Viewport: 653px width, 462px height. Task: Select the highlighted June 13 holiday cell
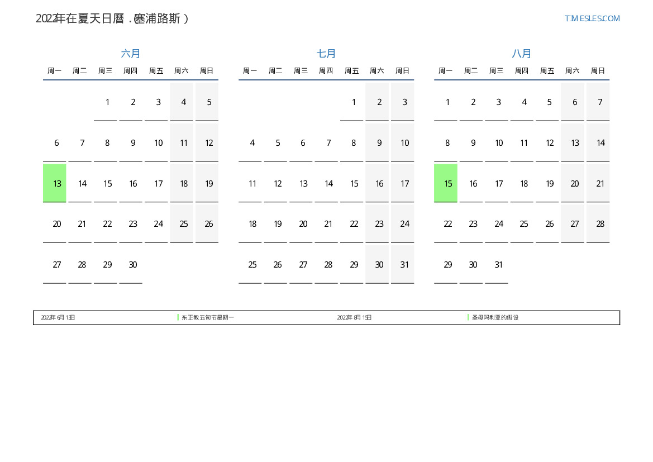55,183
